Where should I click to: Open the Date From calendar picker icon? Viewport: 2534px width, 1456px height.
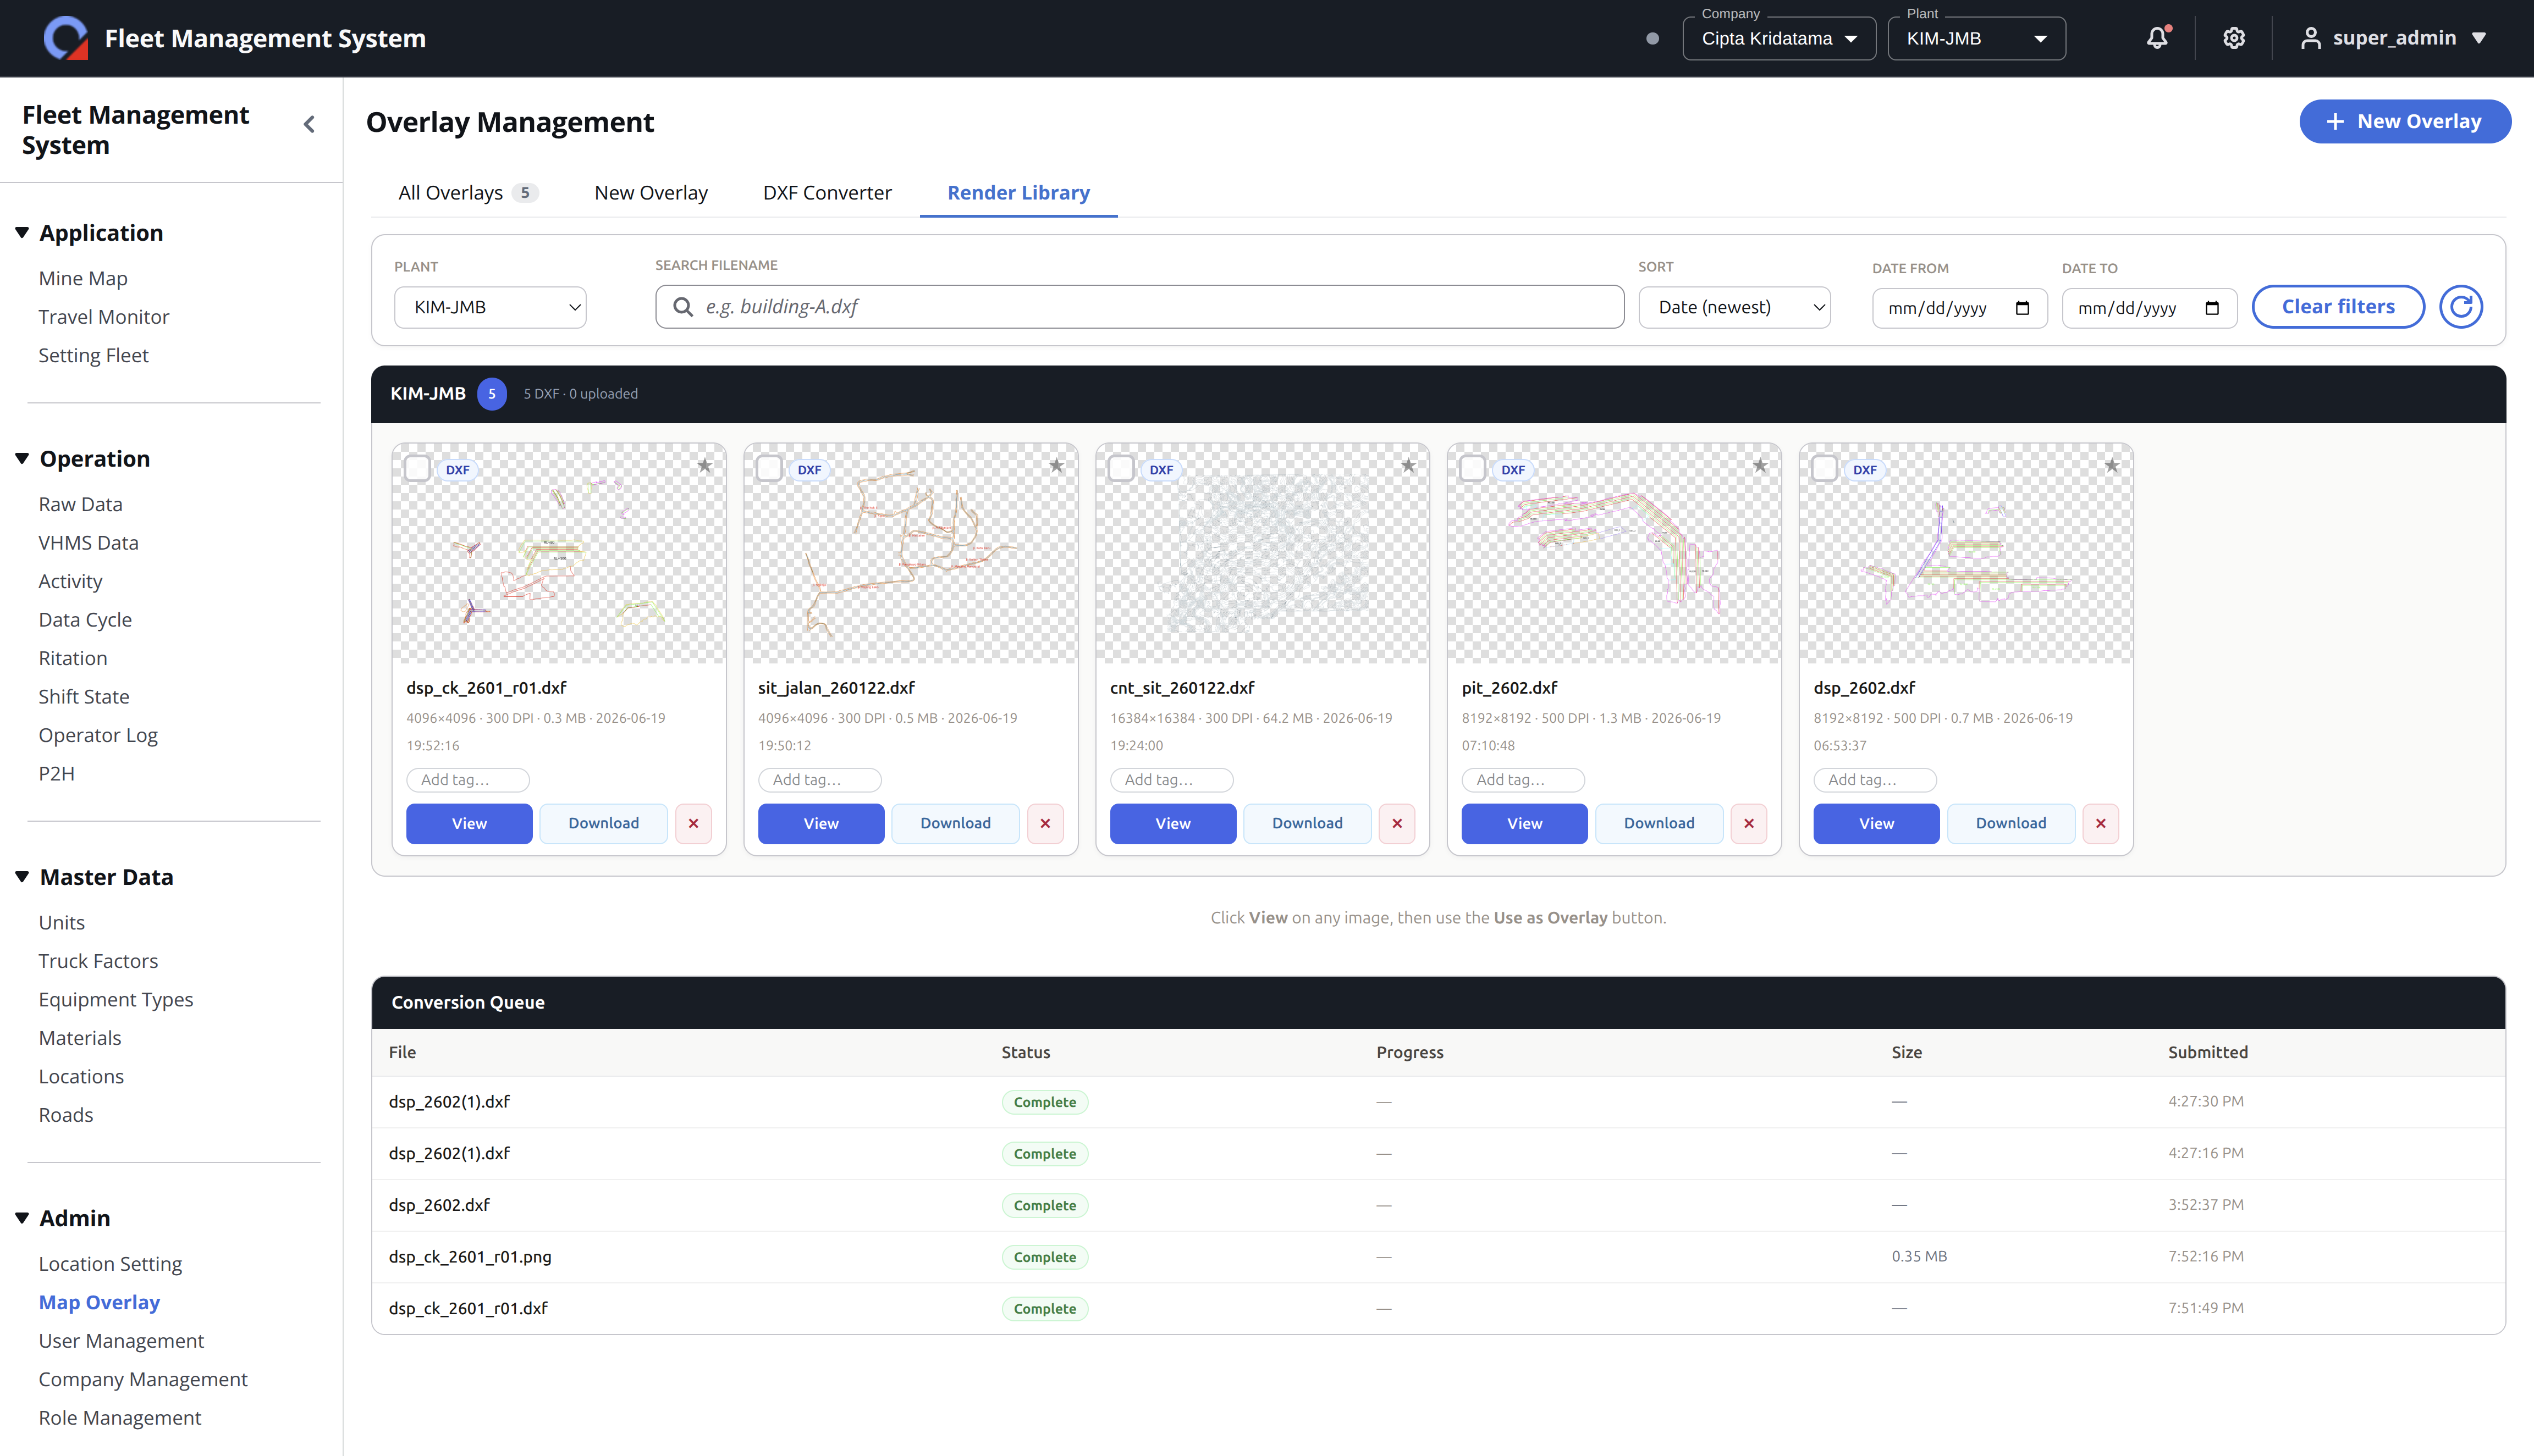tap(2022, 308)
